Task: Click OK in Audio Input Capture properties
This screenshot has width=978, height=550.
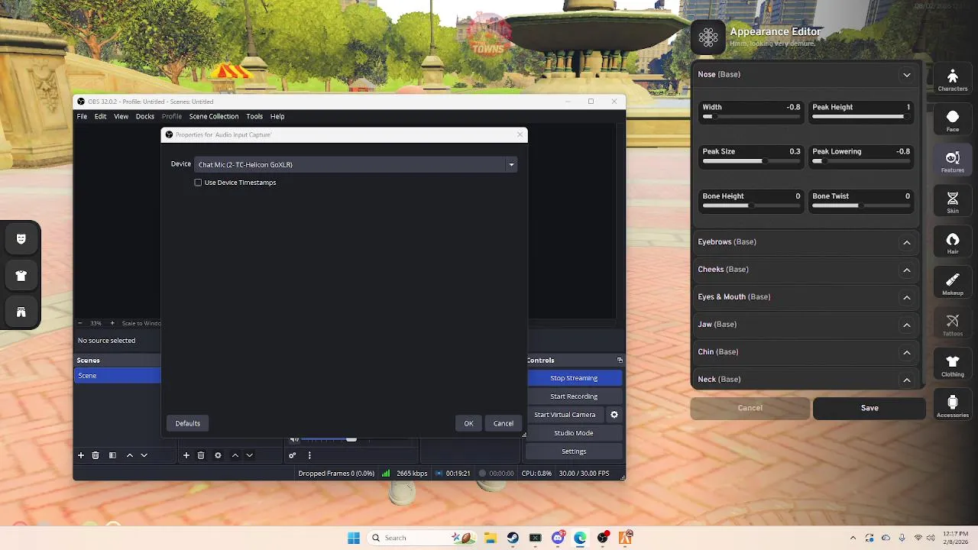Action: 468,423
